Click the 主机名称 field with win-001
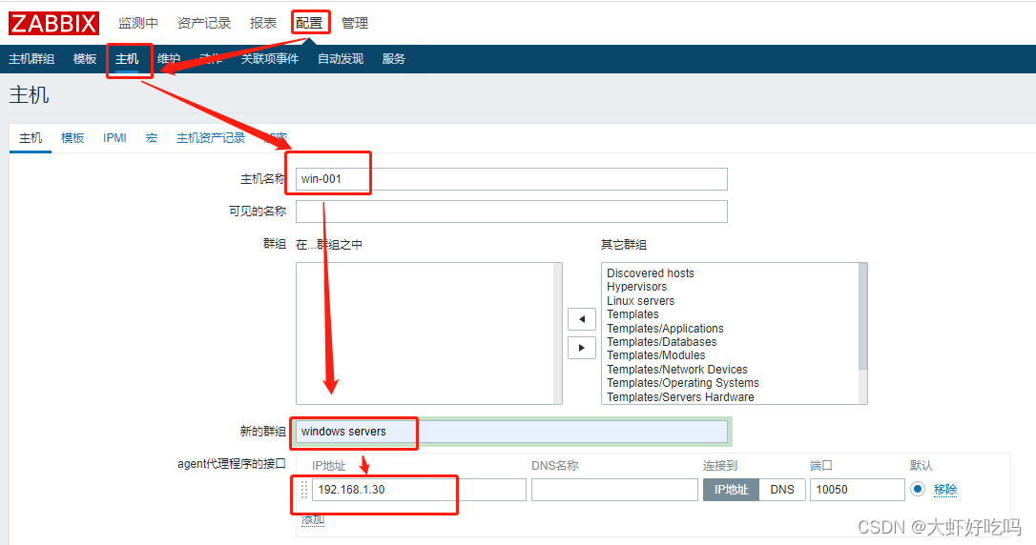 pos(511,179)
